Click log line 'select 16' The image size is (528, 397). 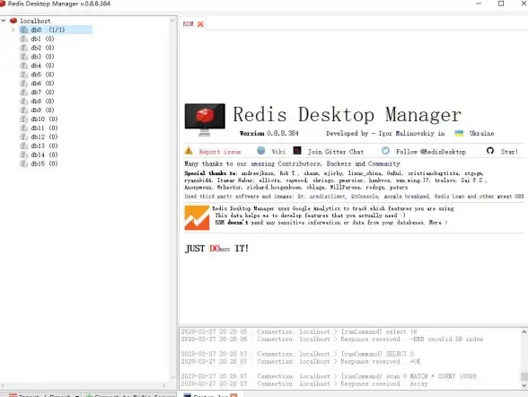pos(299,332)
